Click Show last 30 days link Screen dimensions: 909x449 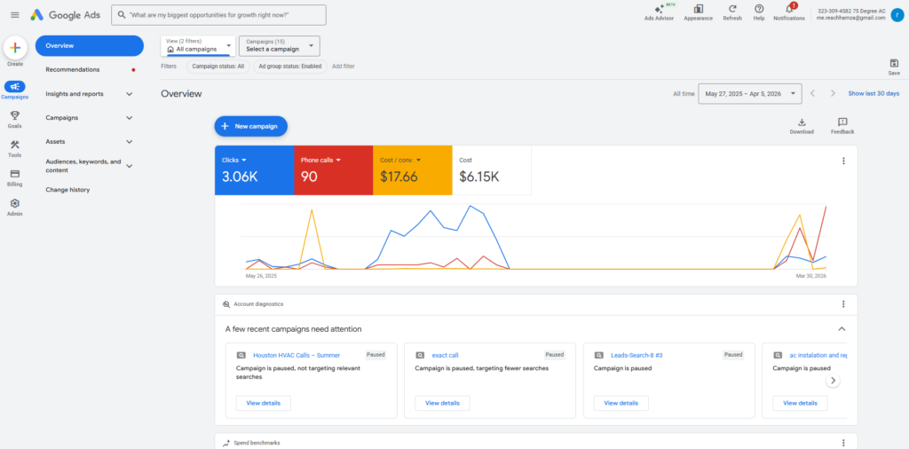[873, 93]
